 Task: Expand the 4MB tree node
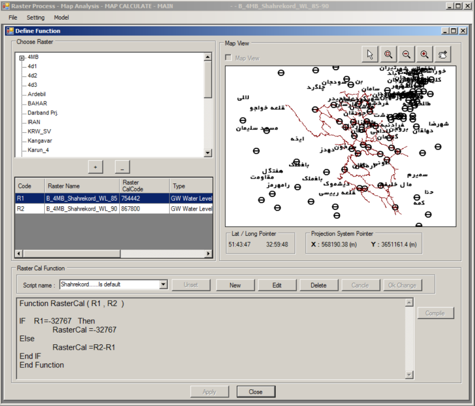coord(22,58)
